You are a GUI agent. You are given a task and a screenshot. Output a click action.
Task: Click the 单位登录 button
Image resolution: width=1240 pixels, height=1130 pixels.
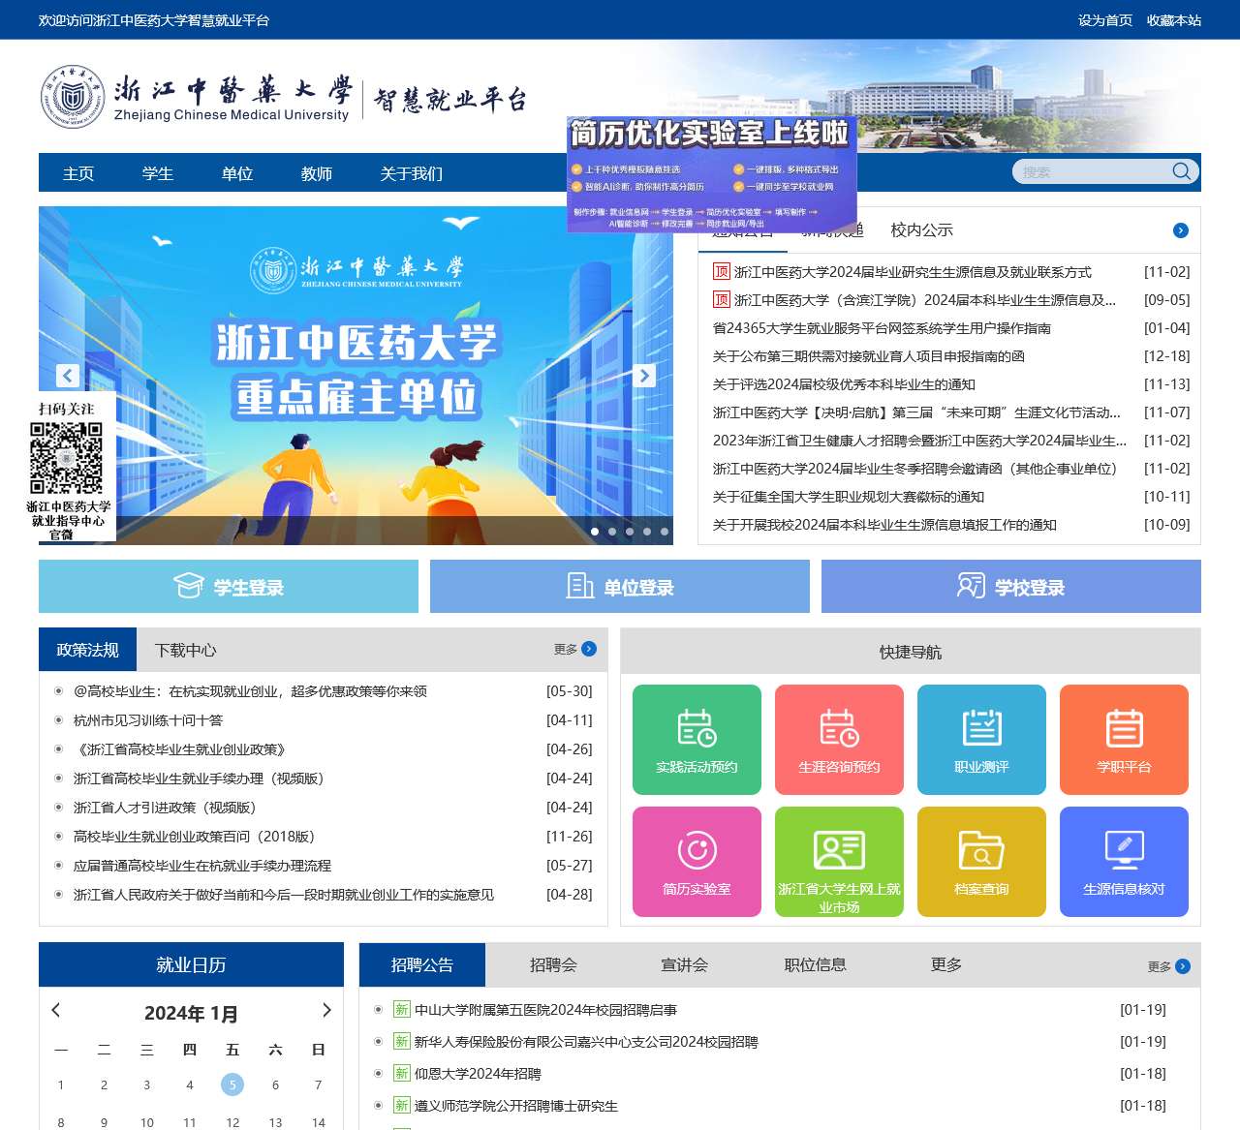620,587
